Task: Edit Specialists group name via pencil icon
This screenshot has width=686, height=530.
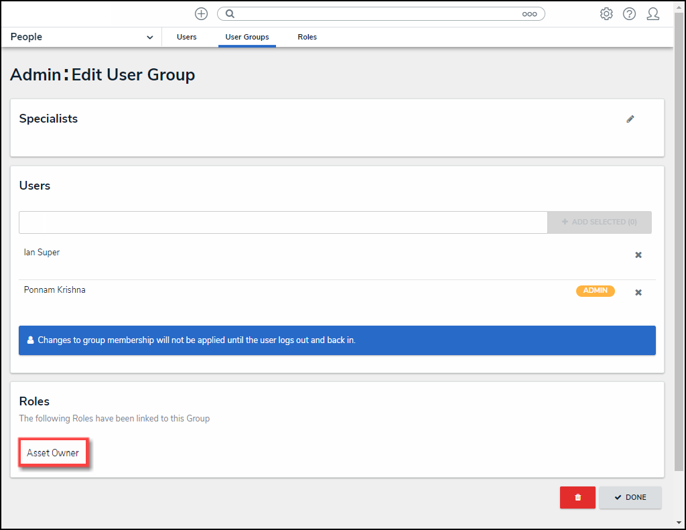Action: (630, 119)
